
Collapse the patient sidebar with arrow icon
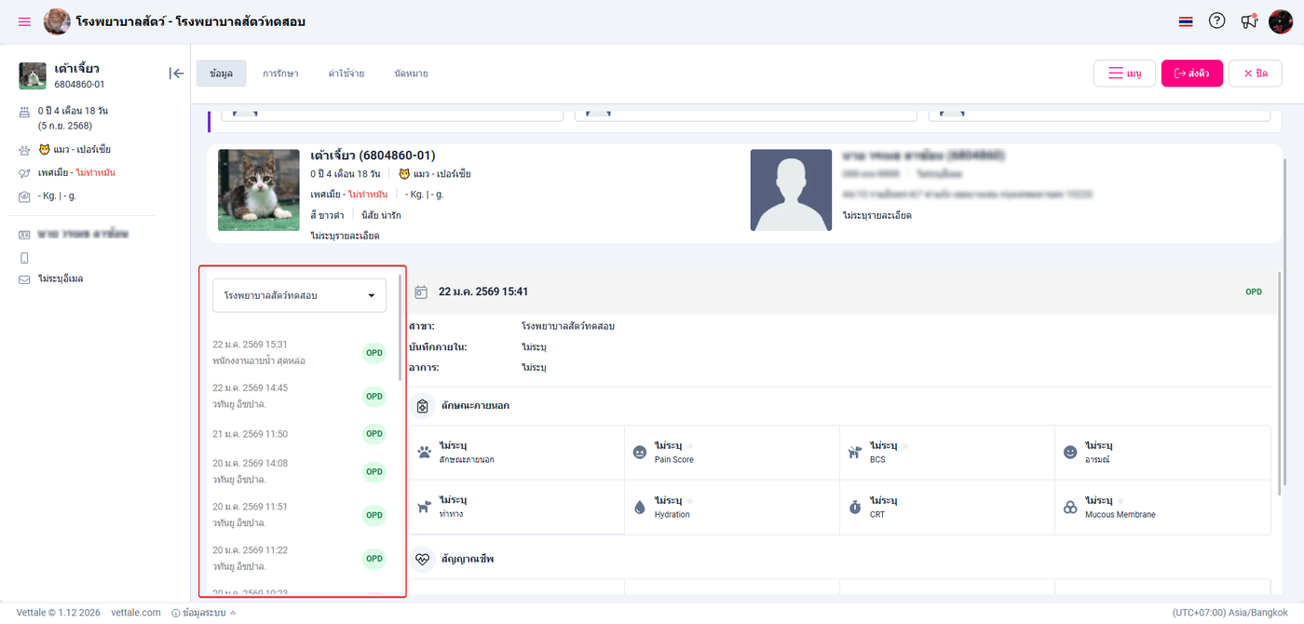click(x=176, y=74)
